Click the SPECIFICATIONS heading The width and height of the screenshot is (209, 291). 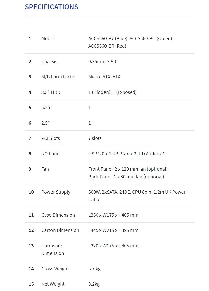(51, 7)
